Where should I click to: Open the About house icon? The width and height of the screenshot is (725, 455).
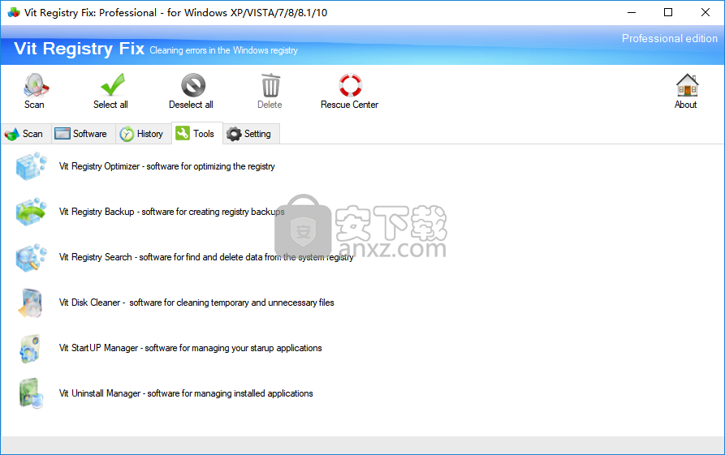[x=687, y=85]
